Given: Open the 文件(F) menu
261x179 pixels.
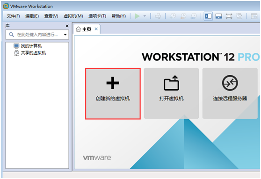Looking at the screenshot, I should (x=13, y=16).
